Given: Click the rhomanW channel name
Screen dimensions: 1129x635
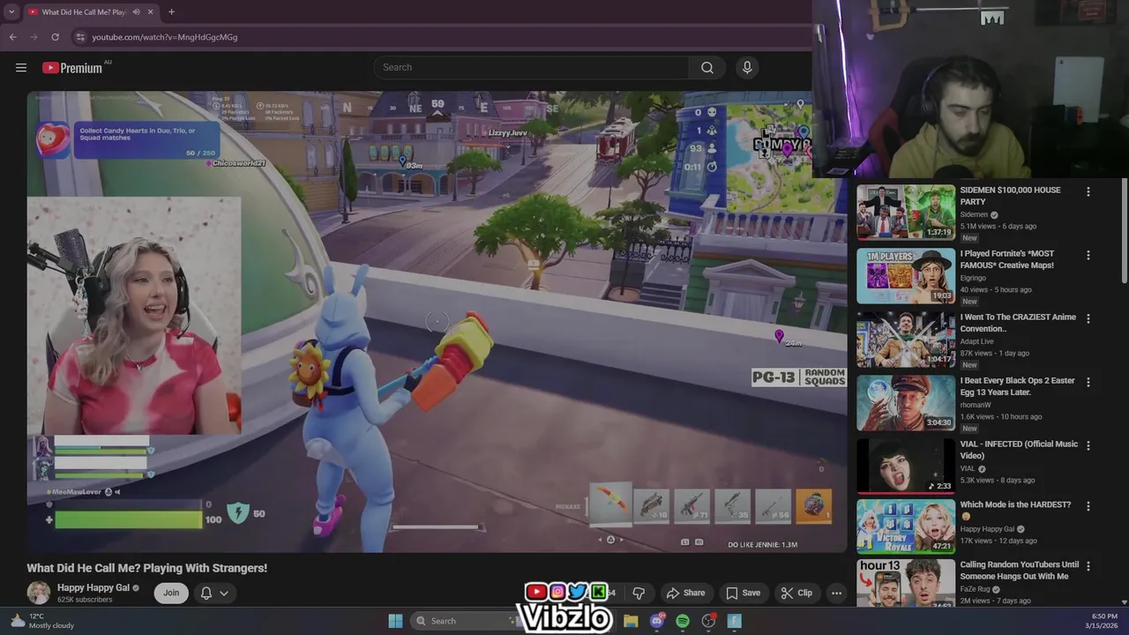Looking at the screenshot, I should point(976,405).
